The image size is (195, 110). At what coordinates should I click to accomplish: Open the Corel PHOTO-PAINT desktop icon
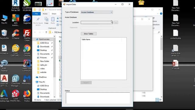[x=16, y=96]
